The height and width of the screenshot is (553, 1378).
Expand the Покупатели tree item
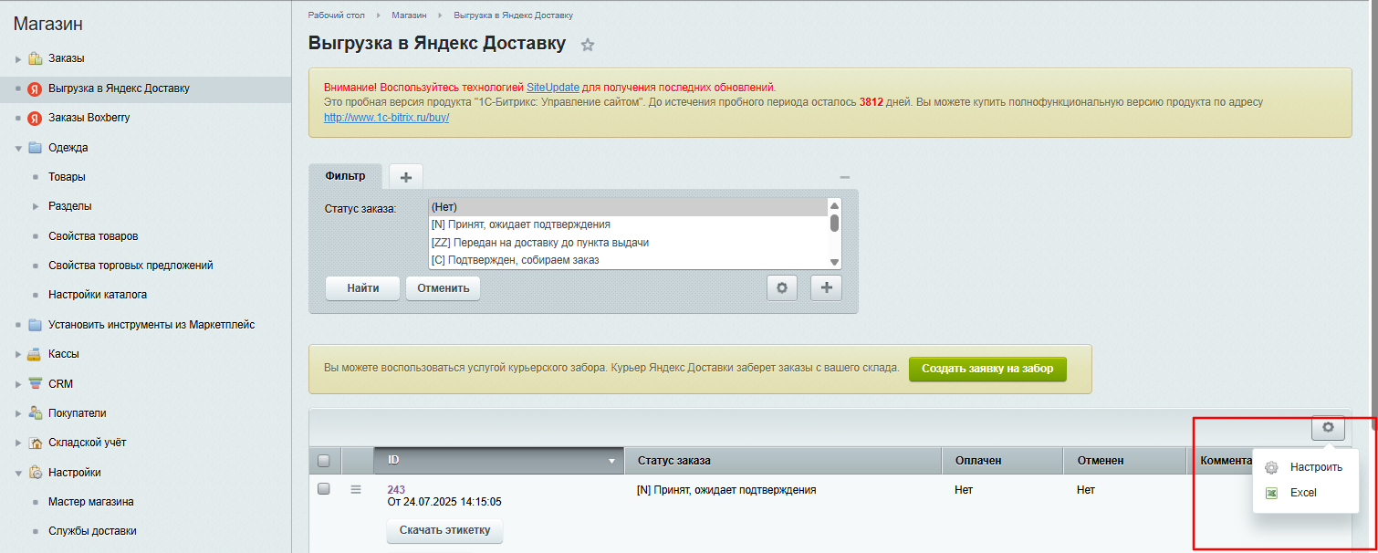click(x=18, y=413)
